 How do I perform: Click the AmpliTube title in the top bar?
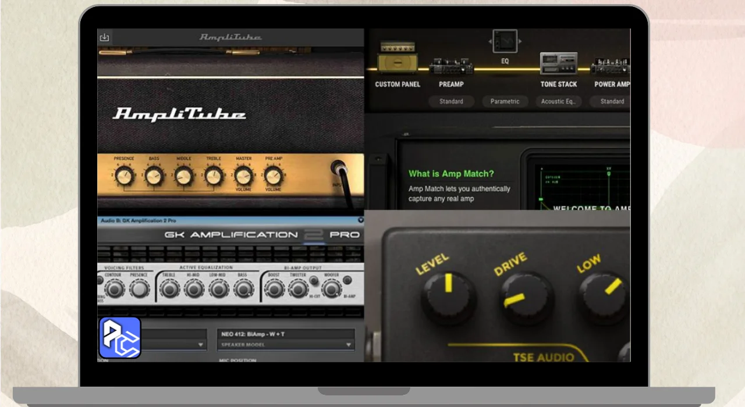(x=230, y=37)
